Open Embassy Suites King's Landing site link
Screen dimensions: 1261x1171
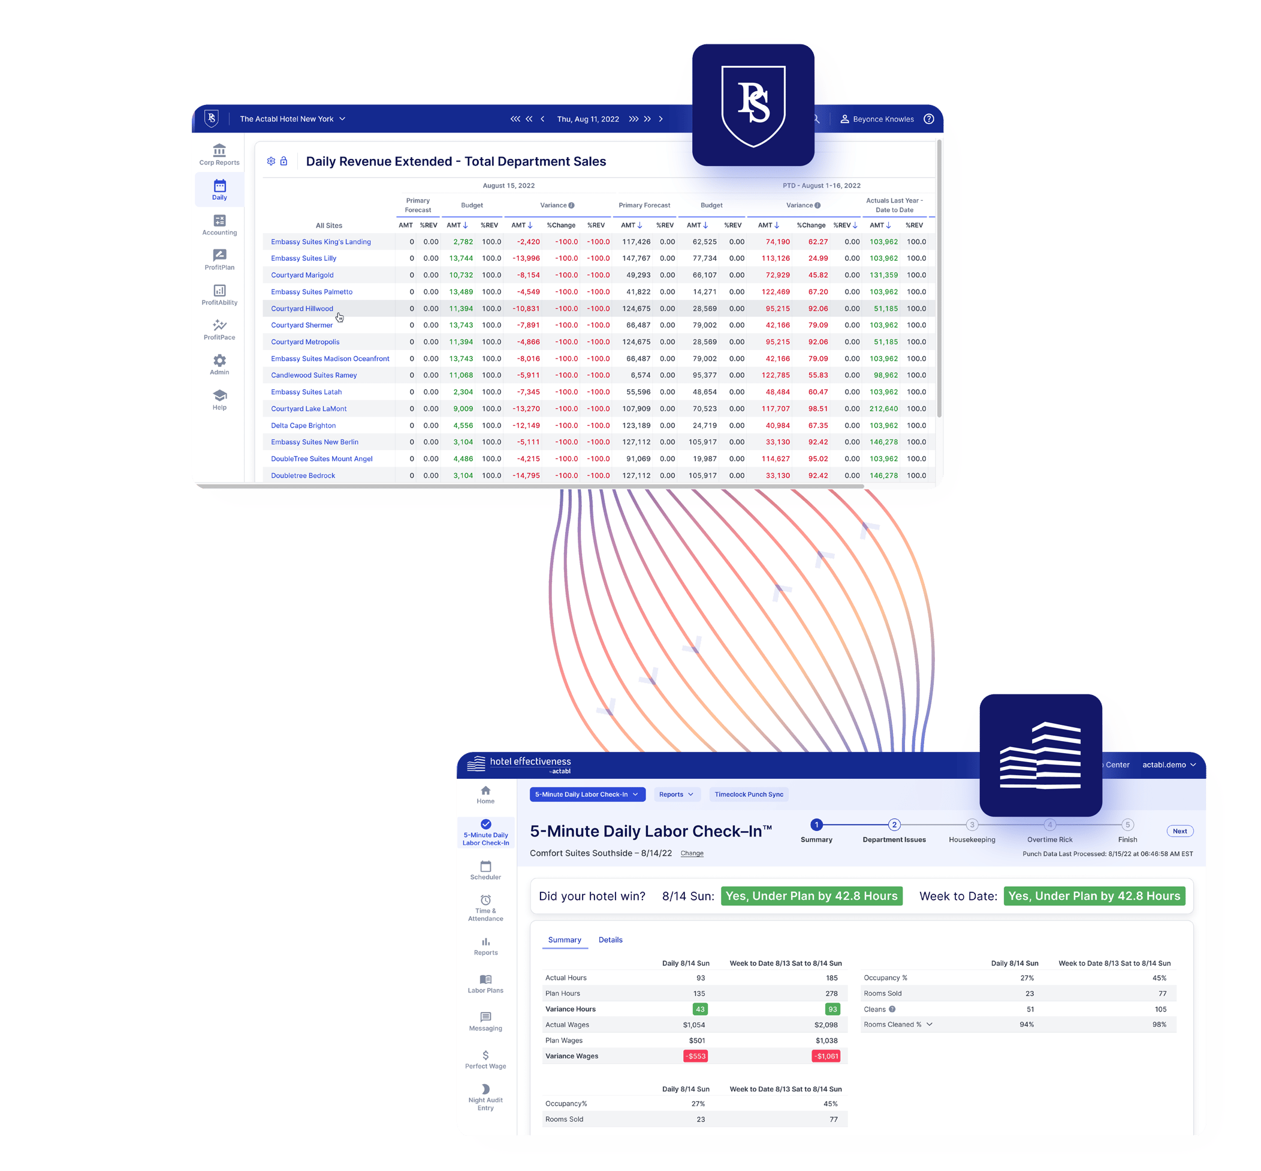[321, 242]
